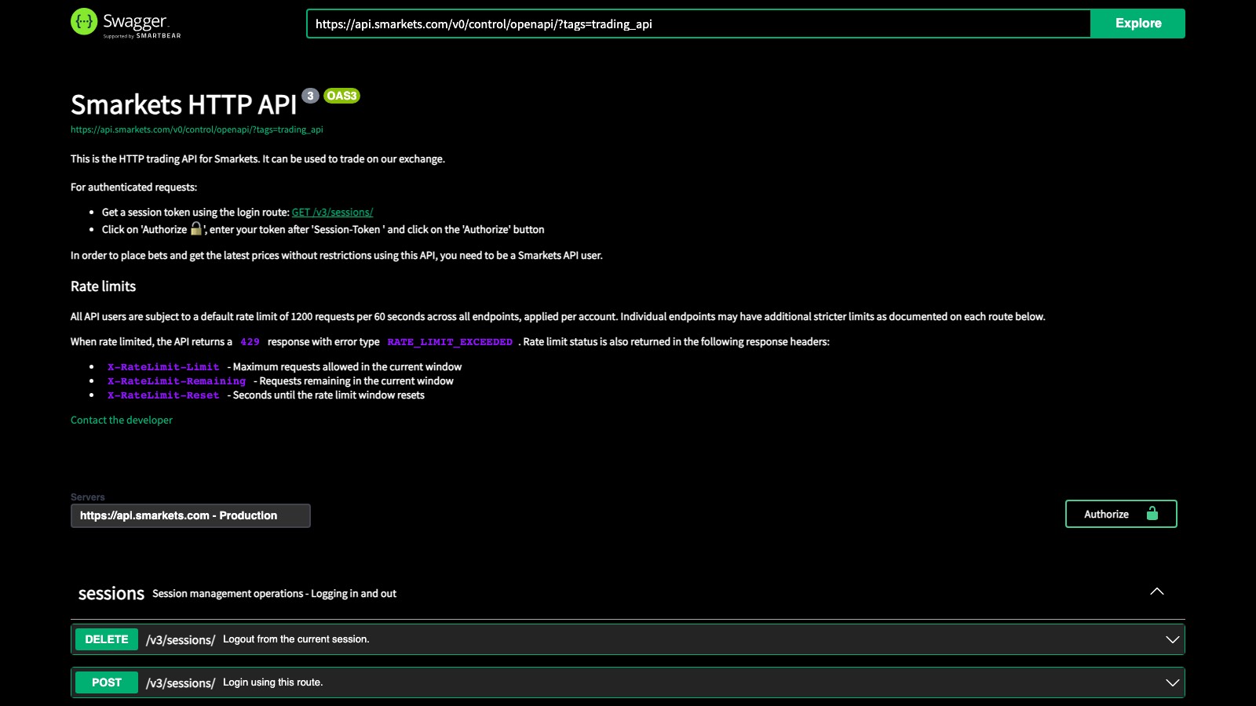Click the POST method badge
Image resolution: width=1256 pixels, height=706 pixels.
pyautogui.click(x=107, y=682)
